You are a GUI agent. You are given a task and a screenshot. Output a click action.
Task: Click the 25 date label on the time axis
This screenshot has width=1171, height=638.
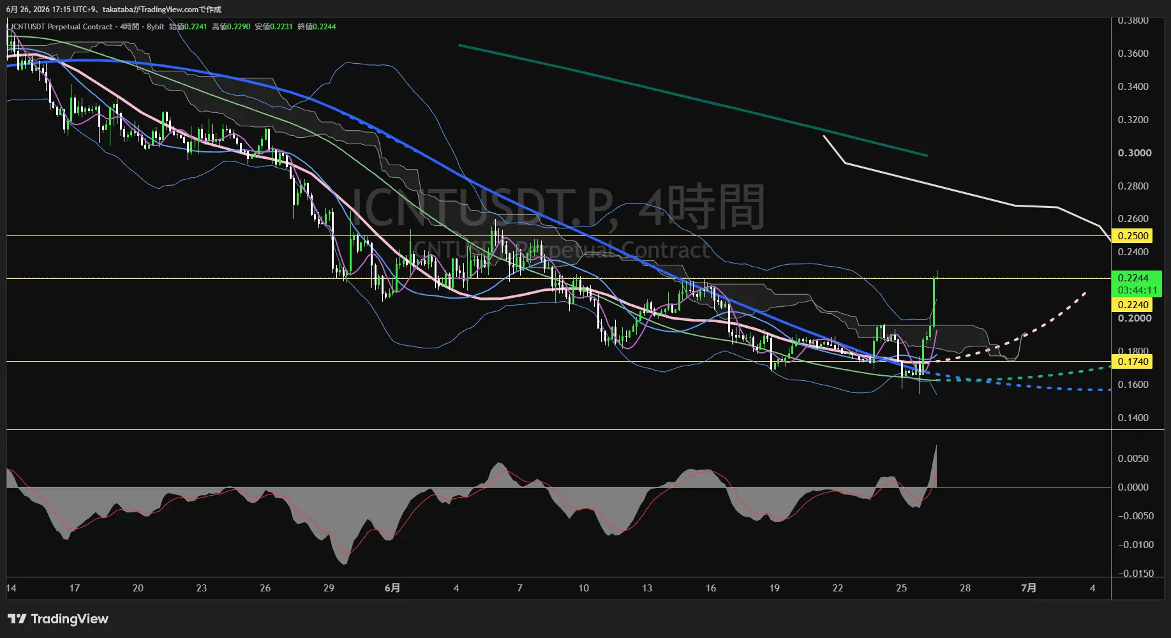[902, 588]
